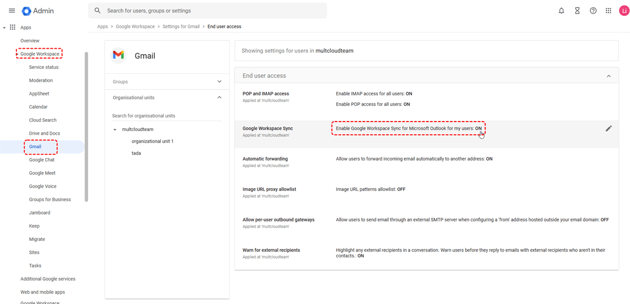Open the main hamburger menu
Image resolution: width=630 pixels, height=304 pixels.
[x=12, y=10]
